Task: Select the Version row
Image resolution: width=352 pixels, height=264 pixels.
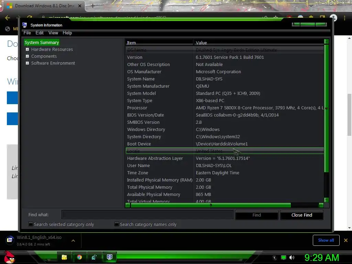Action: (224, 57)
